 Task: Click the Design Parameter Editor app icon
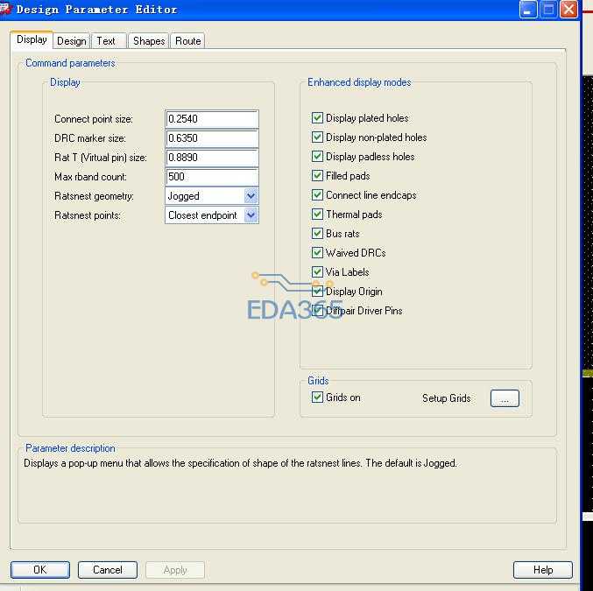click(5, 9)
